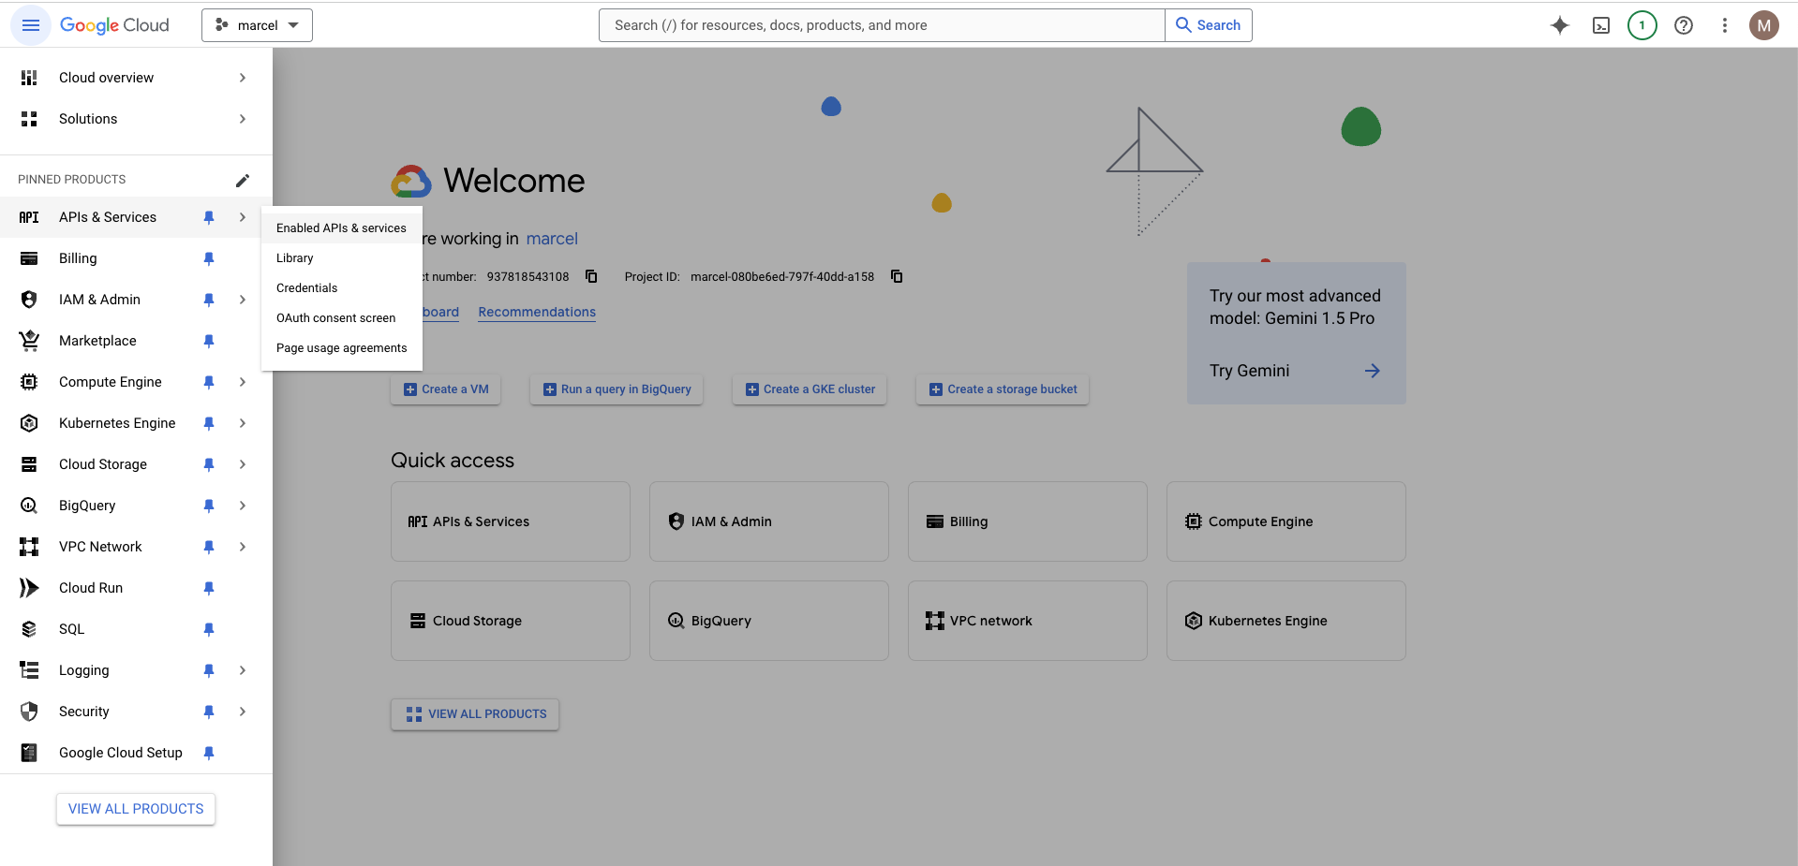This screenshot has height=866, width=1798.
Task: Click the VPC Network icon in sidebar
Action: pyautogui.click(x=29, y=547)
